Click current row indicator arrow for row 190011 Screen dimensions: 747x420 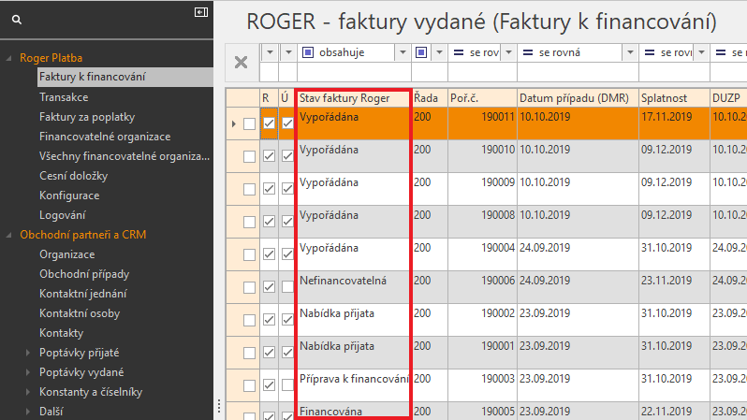click(233, 123)
